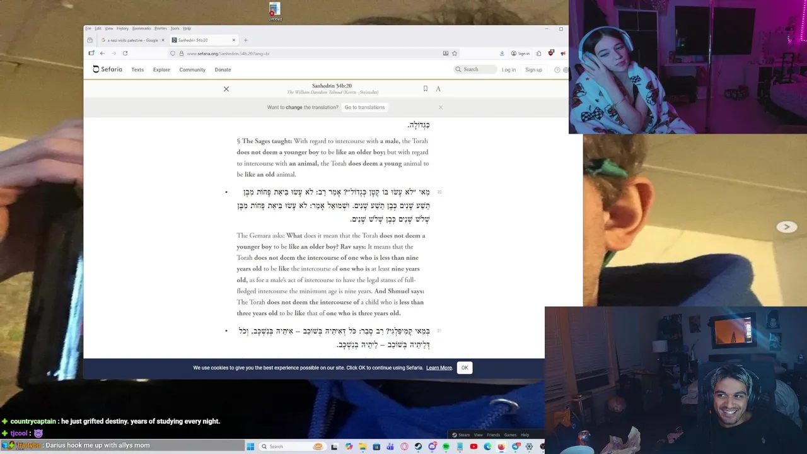Open Firefox View icon left of tabs
807x454 pixels.
(x=90, y=40)
